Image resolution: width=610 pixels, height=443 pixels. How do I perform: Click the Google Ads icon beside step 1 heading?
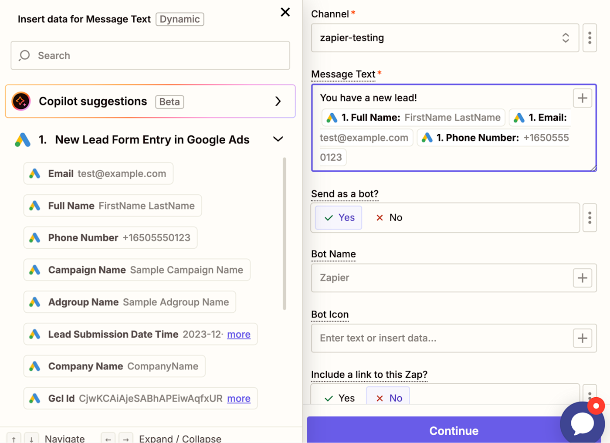tap(23, 140)
